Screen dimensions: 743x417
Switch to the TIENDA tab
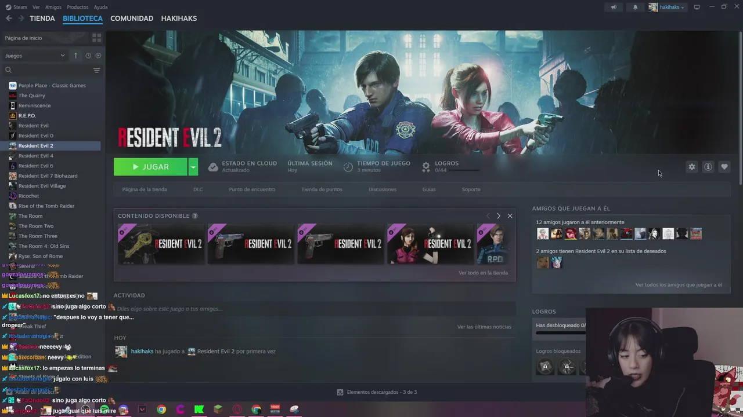(42, 19)
